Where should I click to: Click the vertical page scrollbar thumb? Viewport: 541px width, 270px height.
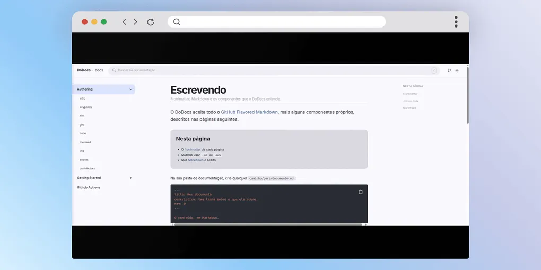(467, 95)
